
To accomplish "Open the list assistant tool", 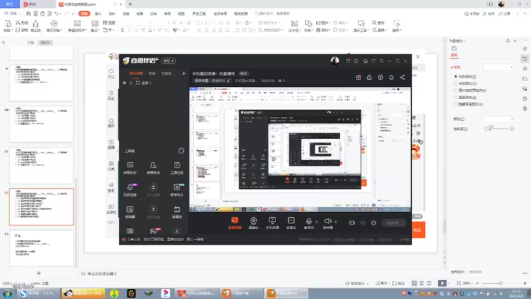I will tap(177, 190).
